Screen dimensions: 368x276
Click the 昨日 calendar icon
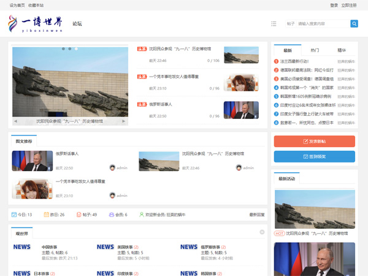click(47, 215)
